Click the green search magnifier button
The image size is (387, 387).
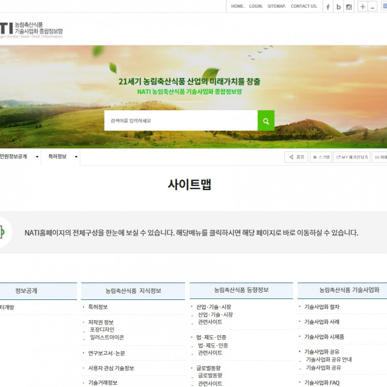266,120
